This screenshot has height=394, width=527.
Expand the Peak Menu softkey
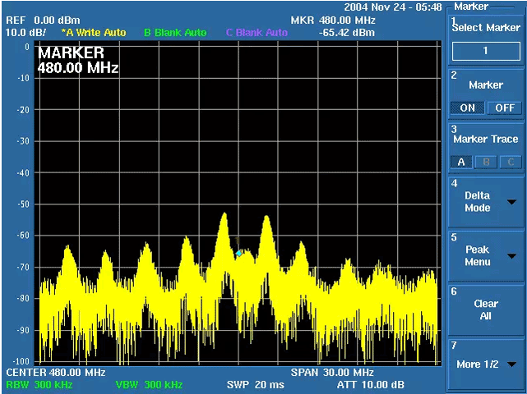point(485,256)
